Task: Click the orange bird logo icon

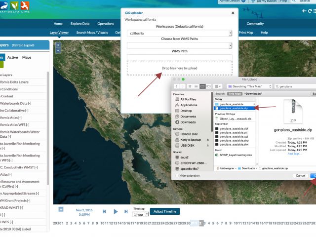Action: [x=25, y=5]
